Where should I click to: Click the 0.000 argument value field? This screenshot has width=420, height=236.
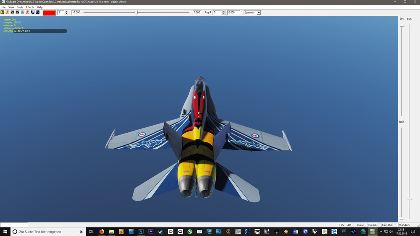point(234,13)
